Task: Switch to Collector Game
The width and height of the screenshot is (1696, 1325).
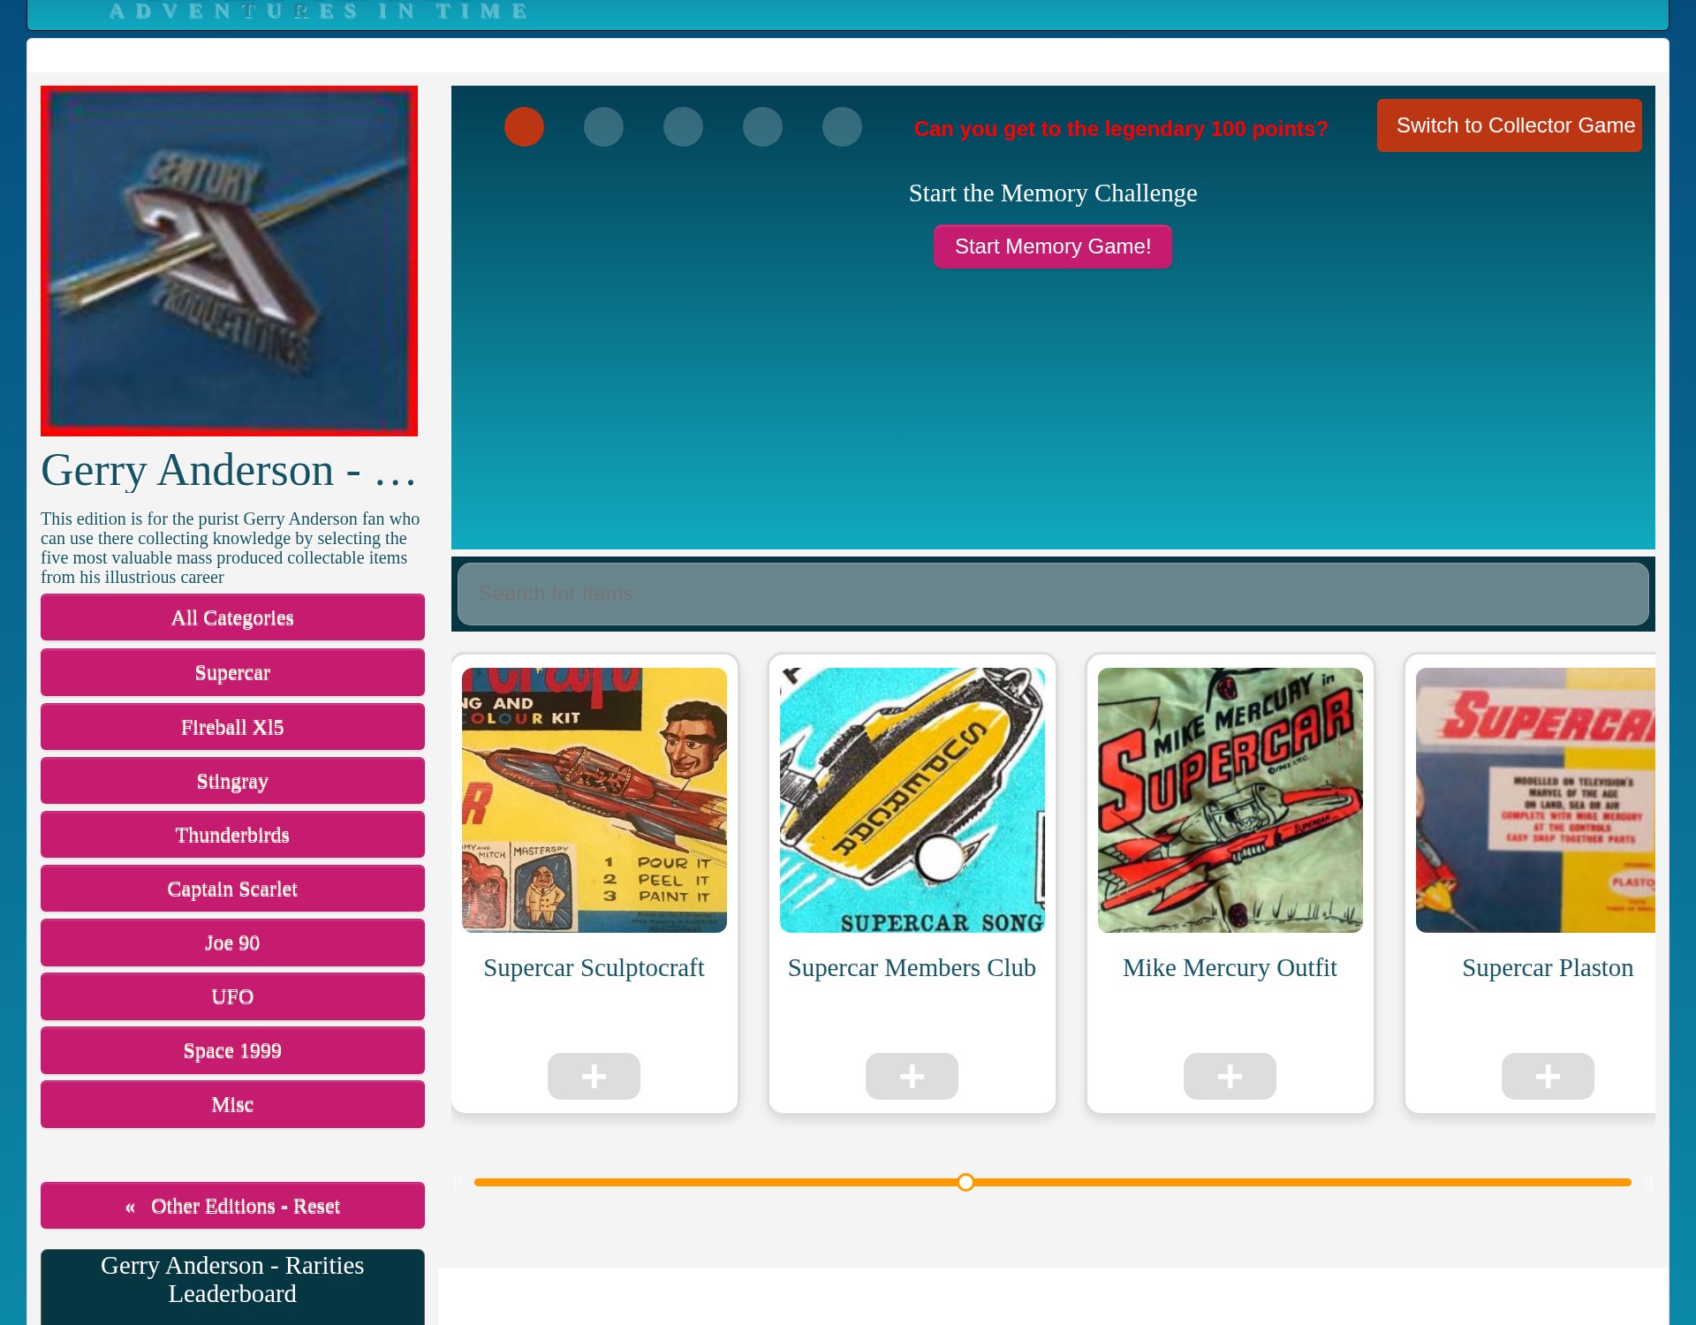Action: (x=1509, y=125)
